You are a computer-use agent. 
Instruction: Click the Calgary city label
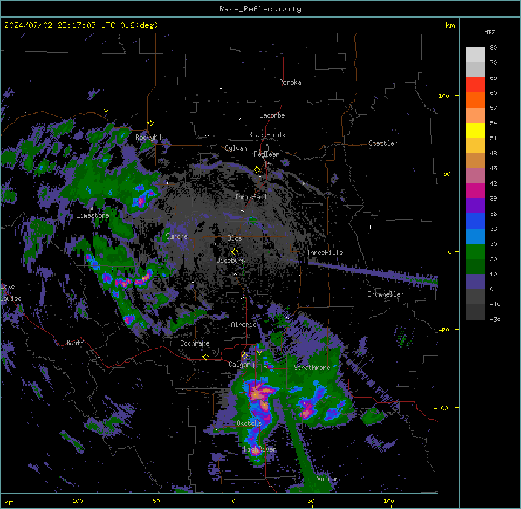point(241,365)
